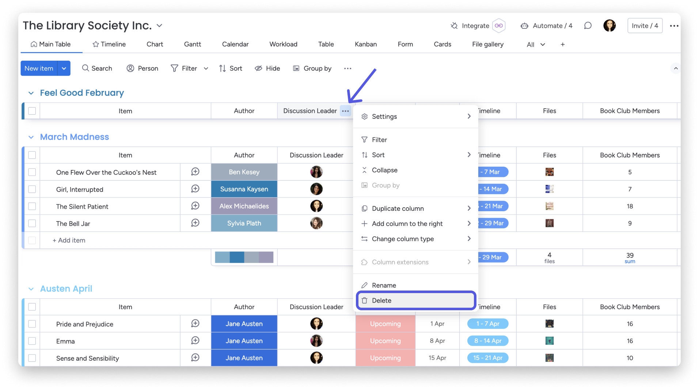Open the board discussion speech bubble
699x387 pixels.
click(588, 26)
